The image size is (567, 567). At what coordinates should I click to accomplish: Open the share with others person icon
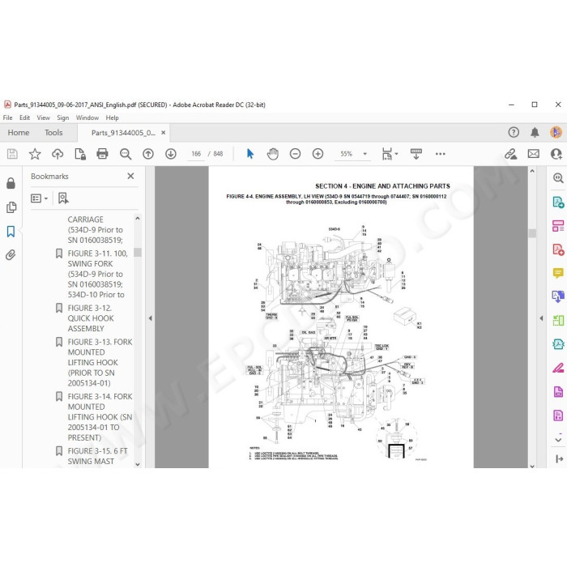pyautogui.click(x=556, y=154)
